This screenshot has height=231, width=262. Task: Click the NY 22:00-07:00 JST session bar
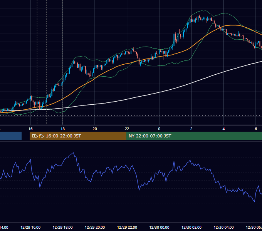[194, 136]
